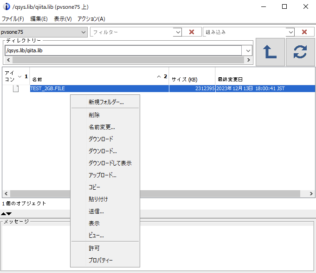316x273 pixels.
Task: Choose 送信... in the context menu
Action: (x=105, y=211)
